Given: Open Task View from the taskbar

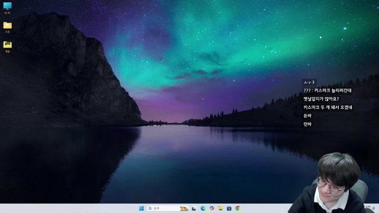Looking at the screenshot, I should 194,208.
